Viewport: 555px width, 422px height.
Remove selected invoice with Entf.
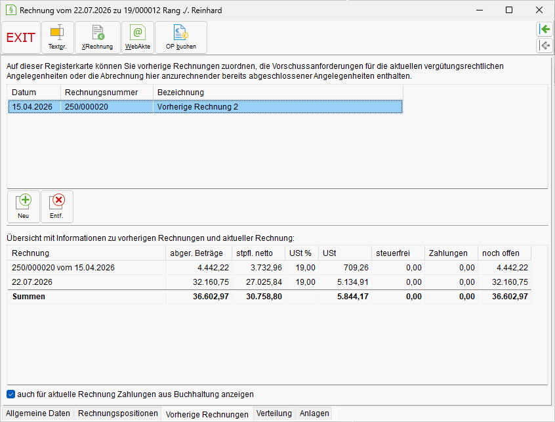coord(57,207)
